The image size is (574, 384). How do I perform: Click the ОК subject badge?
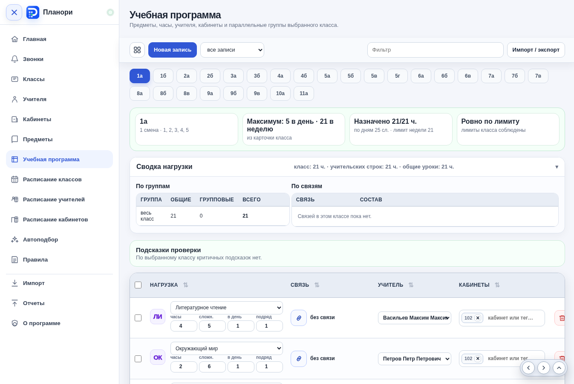tap(158, 357)
